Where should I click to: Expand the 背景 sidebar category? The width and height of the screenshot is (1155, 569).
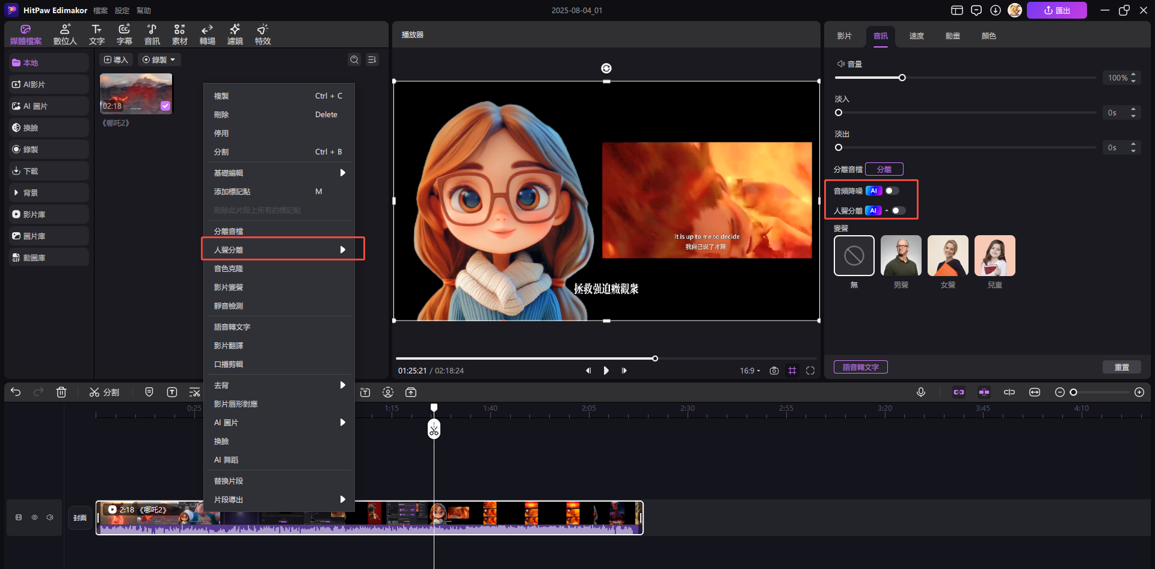tap(30, 192)
